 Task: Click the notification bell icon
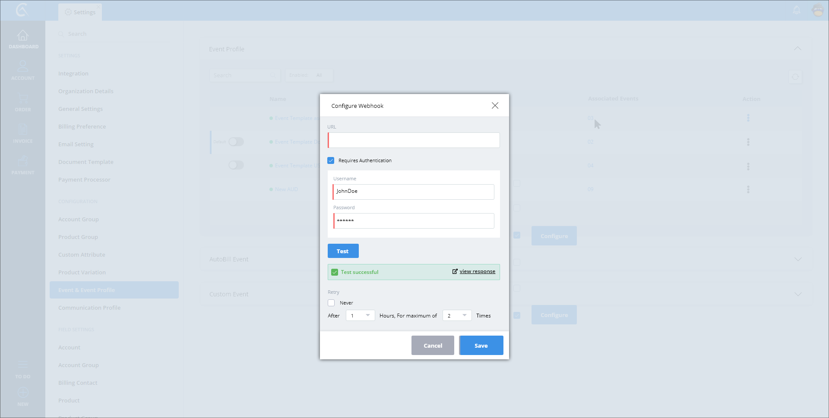pyautogui.click(x=797, y=10)
